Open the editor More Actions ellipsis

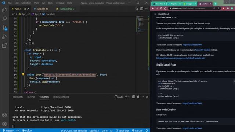tap(147, 9)
